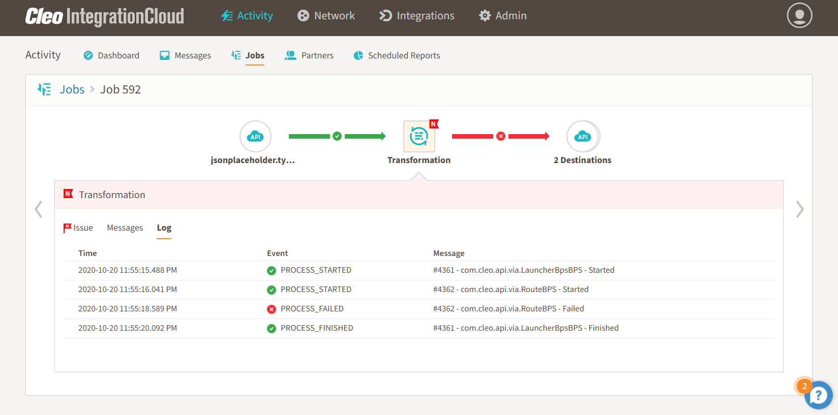Select the Transformation node icon
Screen dimensions: 838x415
click(x=419, y=136)
